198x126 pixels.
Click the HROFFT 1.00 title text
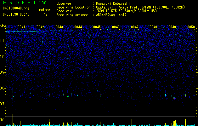(25, 3)
